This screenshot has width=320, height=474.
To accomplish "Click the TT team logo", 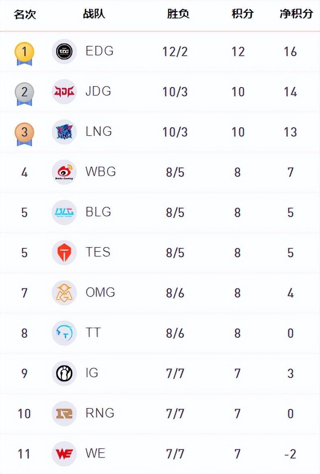I will click(x=64, y=333).
